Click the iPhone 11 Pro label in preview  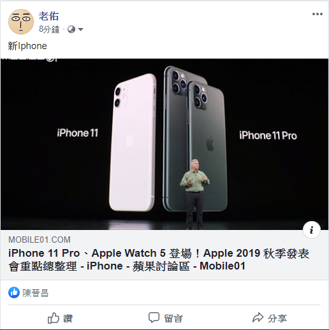point(268,136)
